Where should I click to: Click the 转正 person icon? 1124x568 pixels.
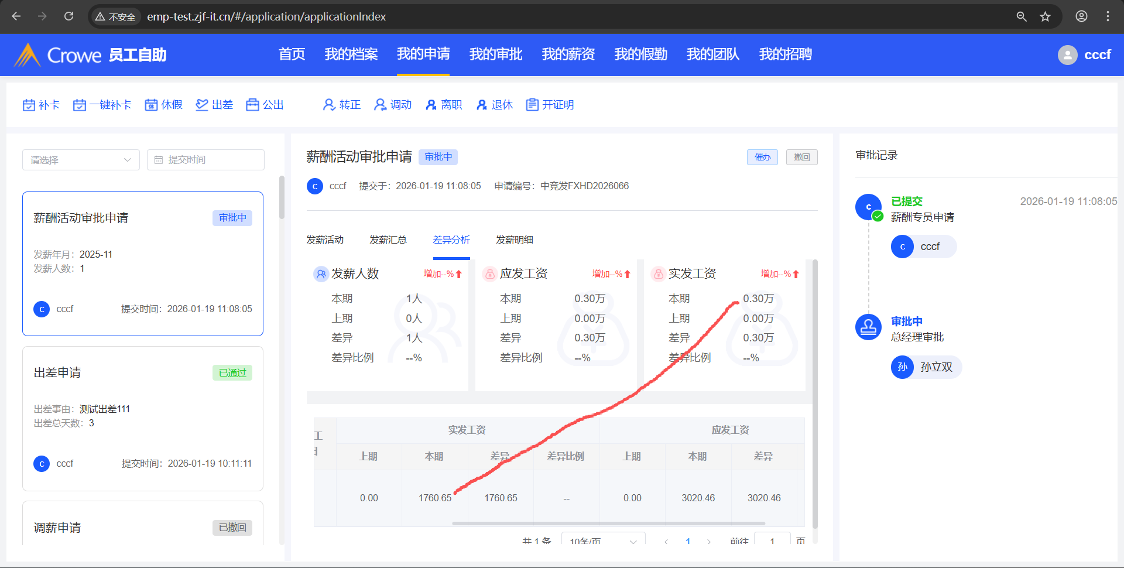point(329,105)
